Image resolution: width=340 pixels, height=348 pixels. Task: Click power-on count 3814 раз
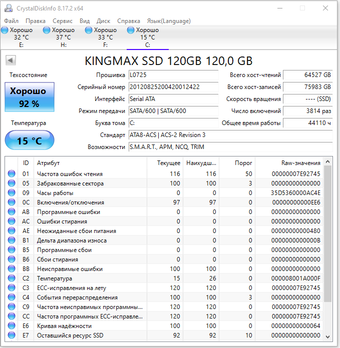click(307, 111)
